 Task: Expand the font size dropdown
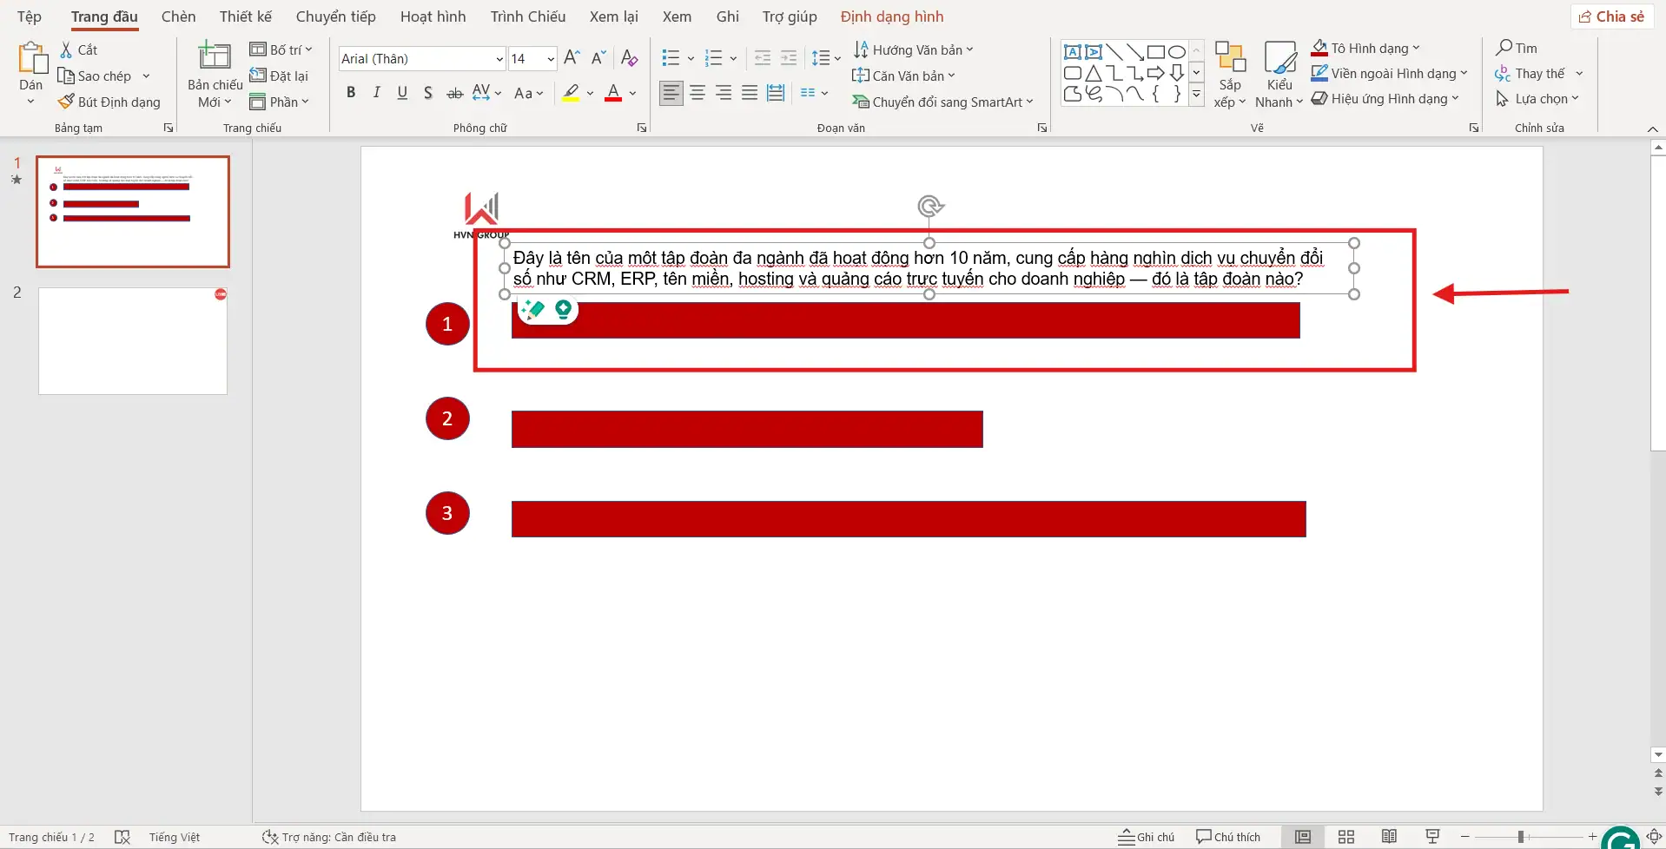tap(551, 59)
